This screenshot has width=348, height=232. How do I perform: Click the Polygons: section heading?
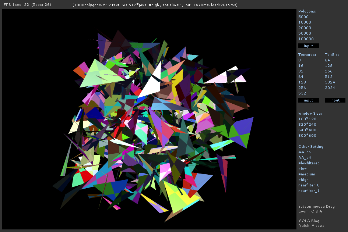(x=307, y=11)
